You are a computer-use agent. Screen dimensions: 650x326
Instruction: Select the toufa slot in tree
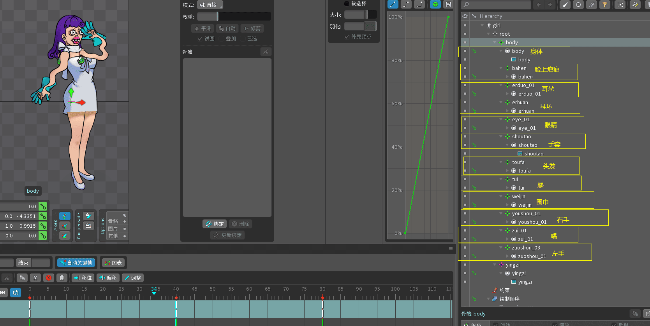click(524, 171)
